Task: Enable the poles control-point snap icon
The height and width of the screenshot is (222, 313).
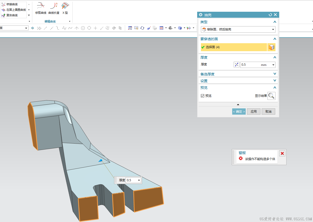Action: (x=64, y=28)
